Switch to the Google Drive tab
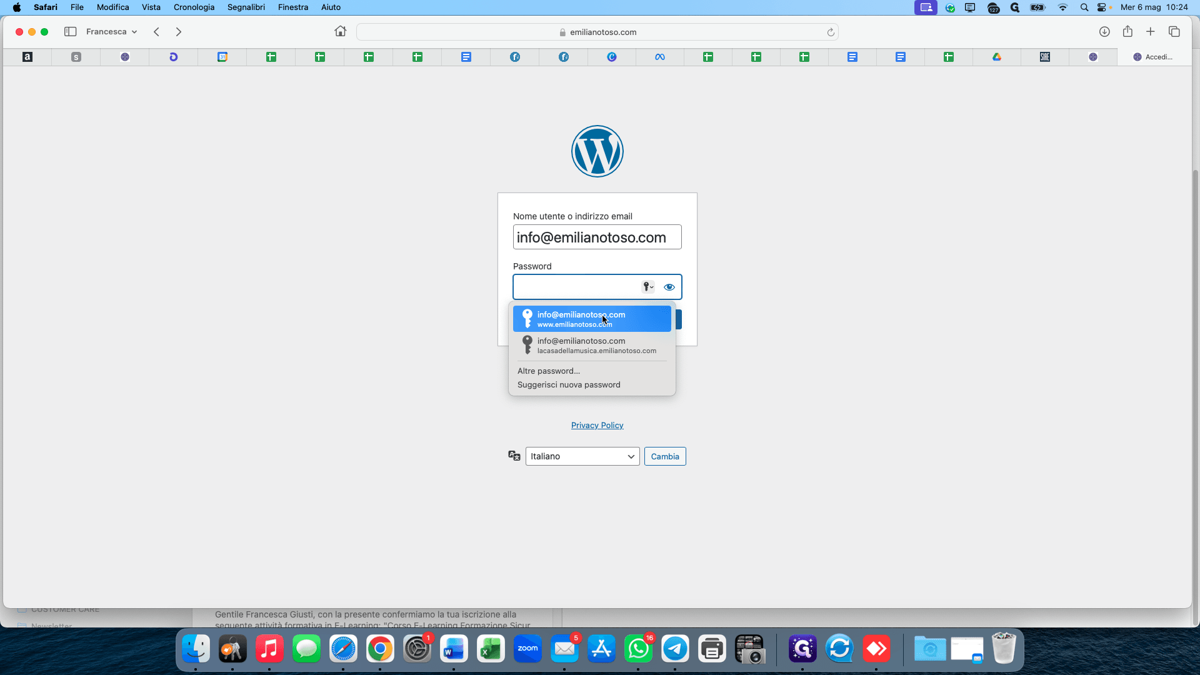 coord(997,57)
